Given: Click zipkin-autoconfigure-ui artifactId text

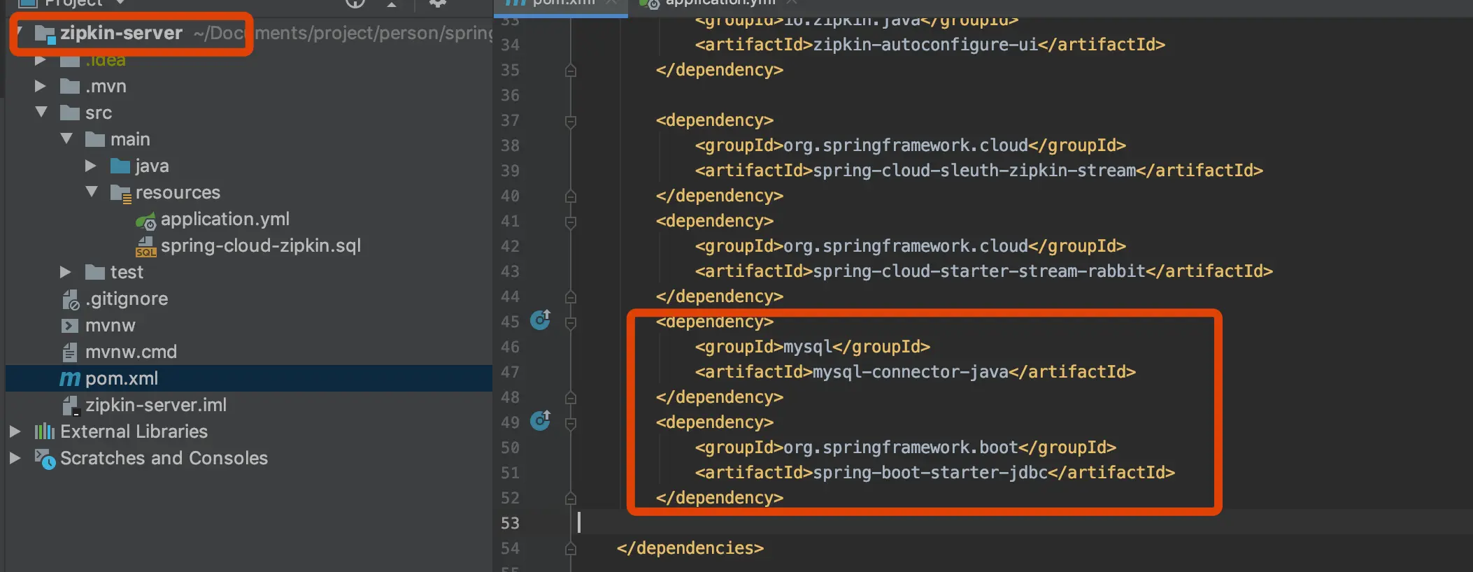Looking at the screenshot, I should coord(925,45).
